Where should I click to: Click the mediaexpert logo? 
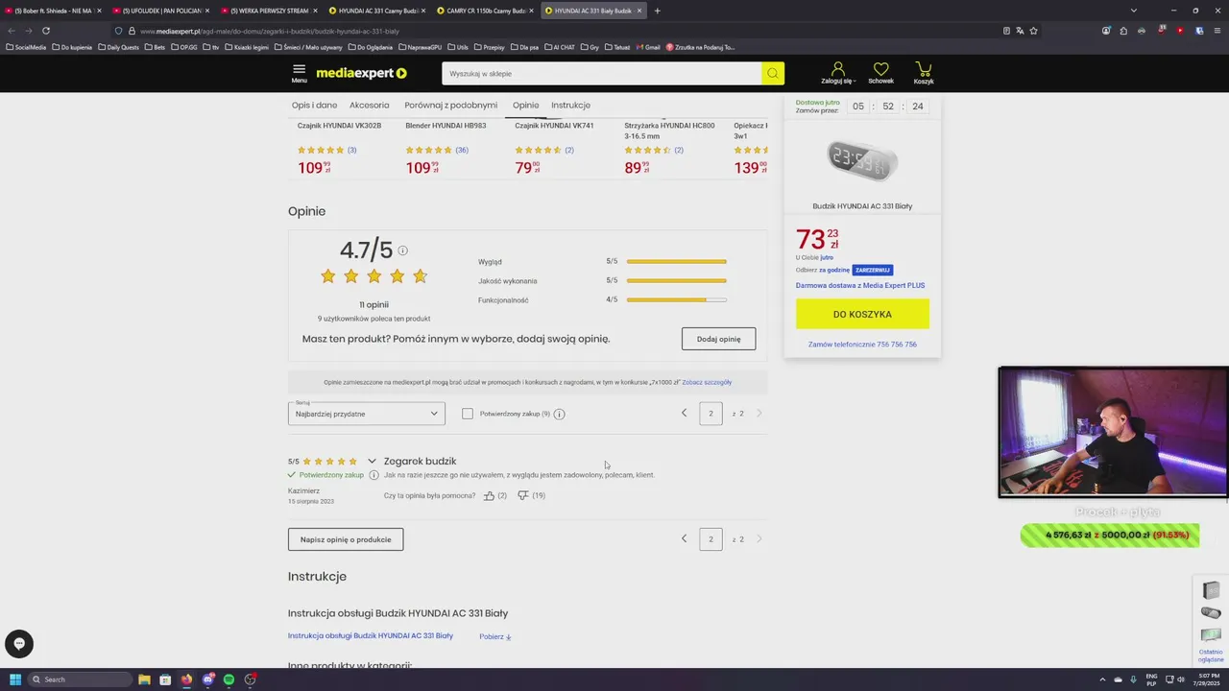pos(362,73)
